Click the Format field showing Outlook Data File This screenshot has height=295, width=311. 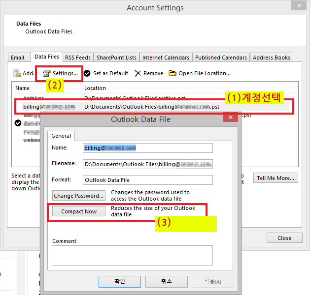148,180
